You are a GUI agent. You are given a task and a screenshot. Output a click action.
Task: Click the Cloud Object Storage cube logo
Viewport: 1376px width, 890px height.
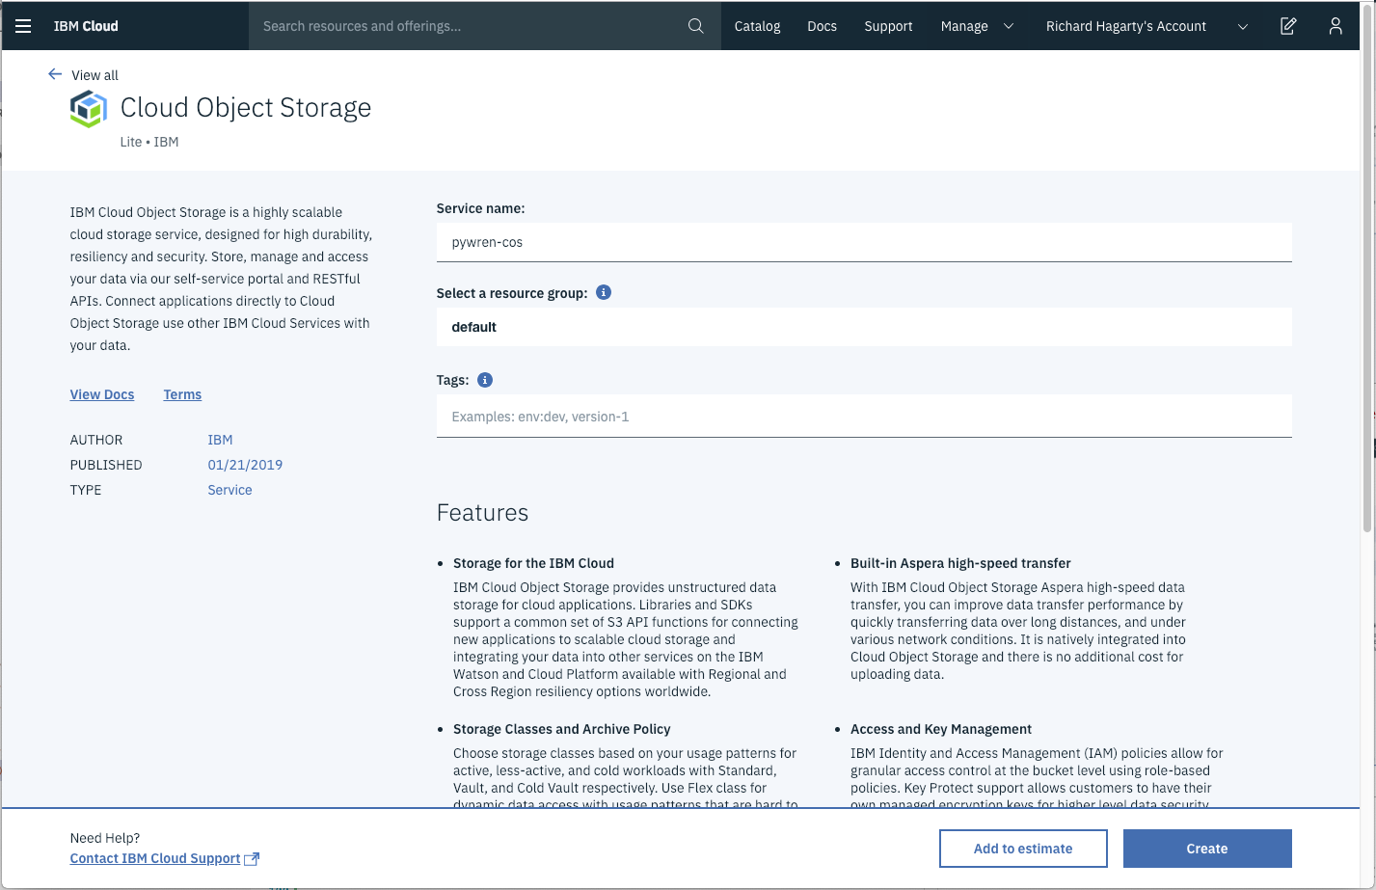(x=89, y=109)
